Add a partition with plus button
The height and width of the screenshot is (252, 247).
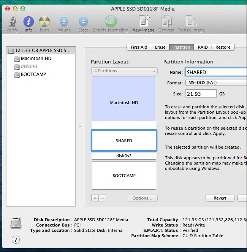point(95,198)
